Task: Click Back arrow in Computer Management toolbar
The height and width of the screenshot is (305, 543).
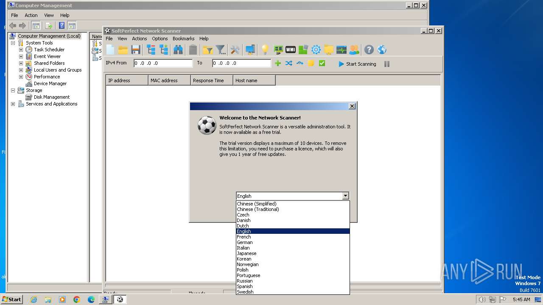Action: click(x=13, y=25)
